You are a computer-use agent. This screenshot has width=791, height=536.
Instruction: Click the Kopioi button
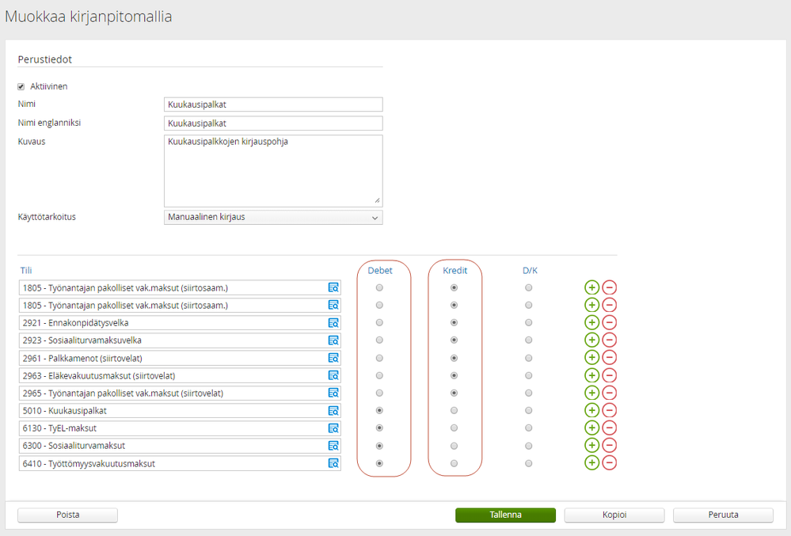614,515
